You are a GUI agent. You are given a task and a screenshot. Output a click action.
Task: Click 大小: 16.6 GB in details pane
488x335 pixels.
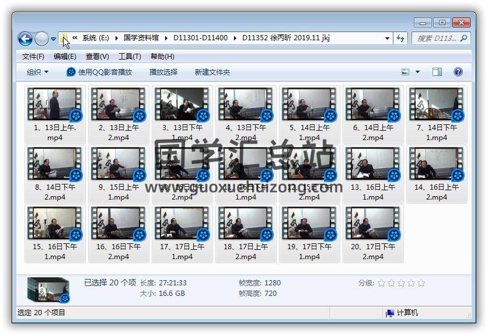162,294
